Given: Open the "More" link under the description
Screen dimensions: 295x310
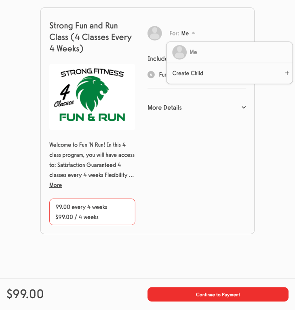Looking at the screenshot, I should pyautogui.click(x=56, y=185).
